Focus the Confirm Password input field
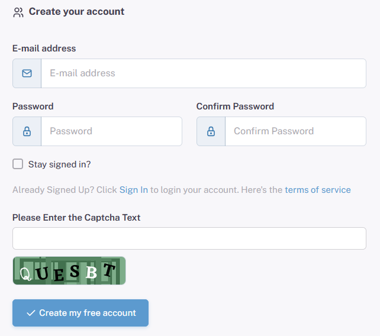The image size is (380, 336). [x=295, y=131]
